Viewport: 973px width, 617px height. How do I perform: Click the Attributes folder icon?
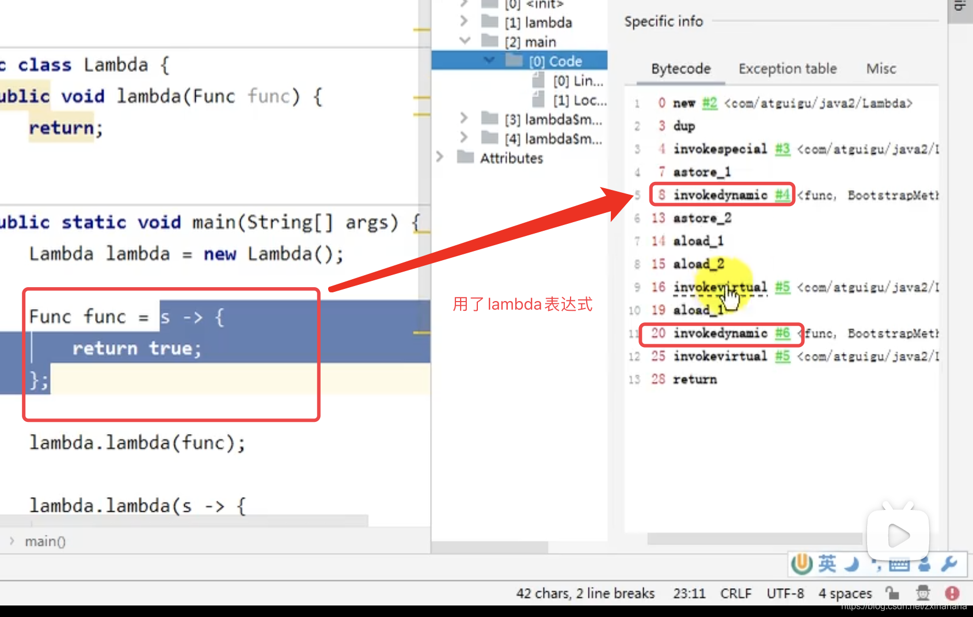pos(465,157)
